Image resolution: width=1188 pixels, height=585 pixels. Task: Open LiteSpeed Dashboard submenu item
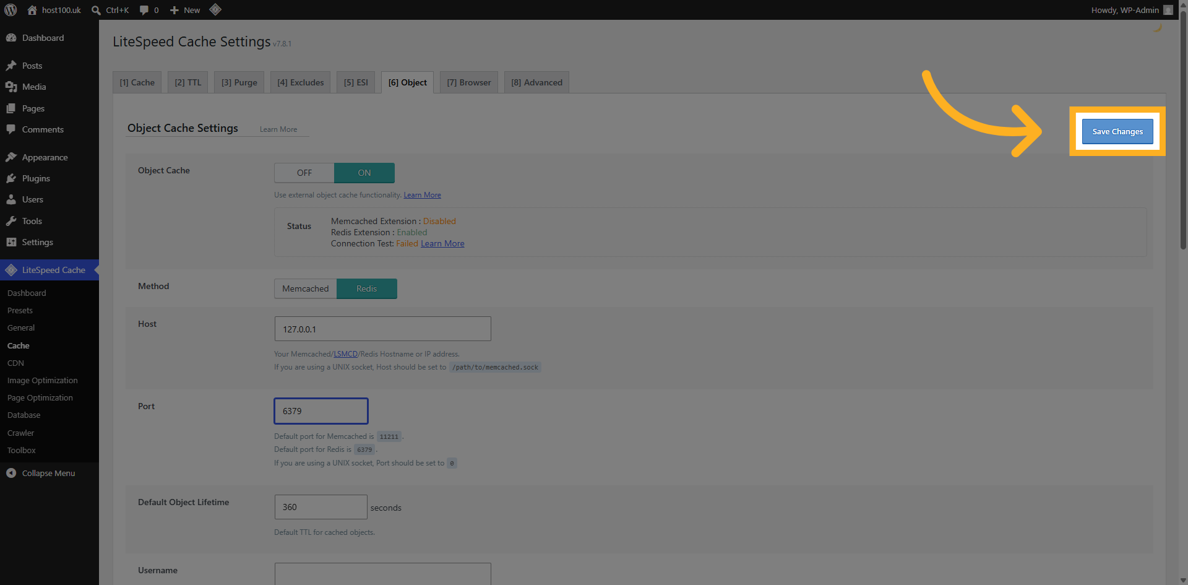pyautogui.click(x=27, y=293)
